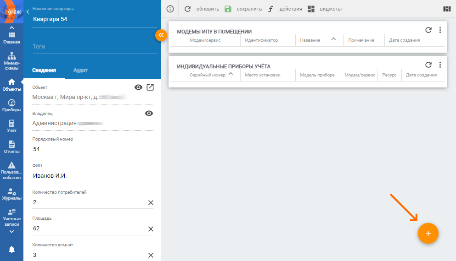Clear the Площадь field
This screenshot has height=261, width=456.
coord(151,229)
